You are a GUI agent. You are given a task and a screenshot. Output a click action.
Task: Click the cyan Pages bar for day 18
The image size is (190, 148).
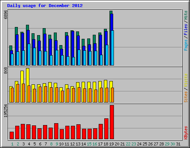pos(107,55)
